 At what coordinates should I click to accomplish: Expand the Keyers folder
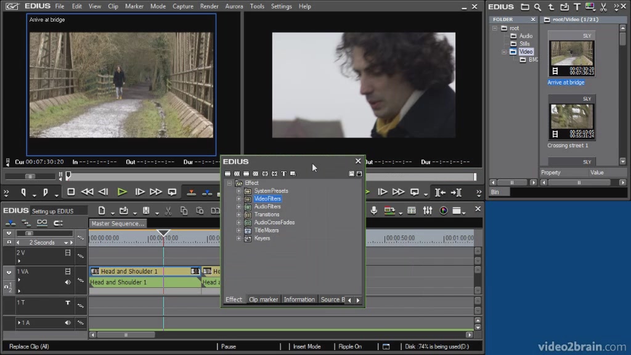pos(238,239)
